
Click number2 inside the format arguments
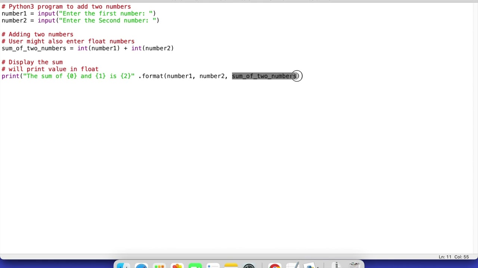tap(212, 76)
